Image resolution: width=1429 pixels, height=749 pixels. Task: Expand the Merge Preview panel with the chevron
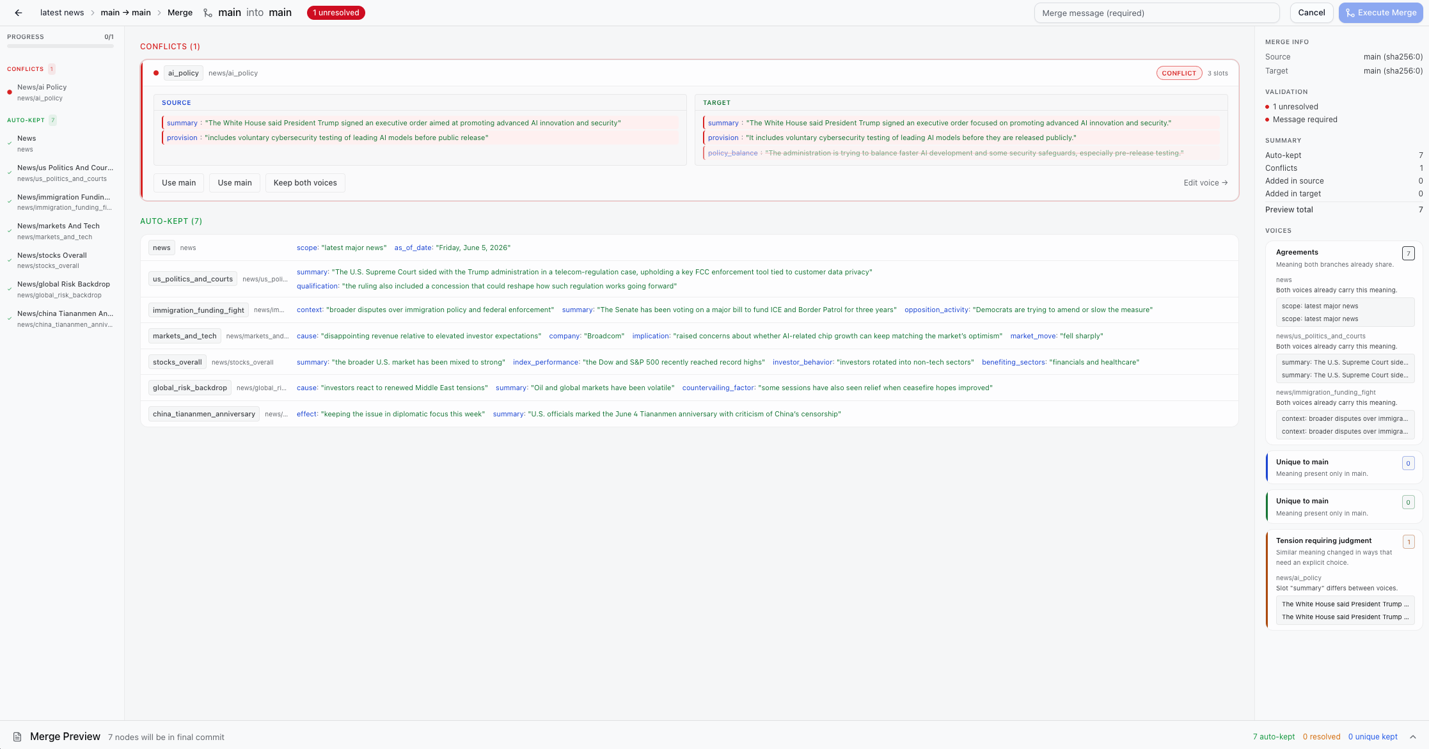[1413, 737]
